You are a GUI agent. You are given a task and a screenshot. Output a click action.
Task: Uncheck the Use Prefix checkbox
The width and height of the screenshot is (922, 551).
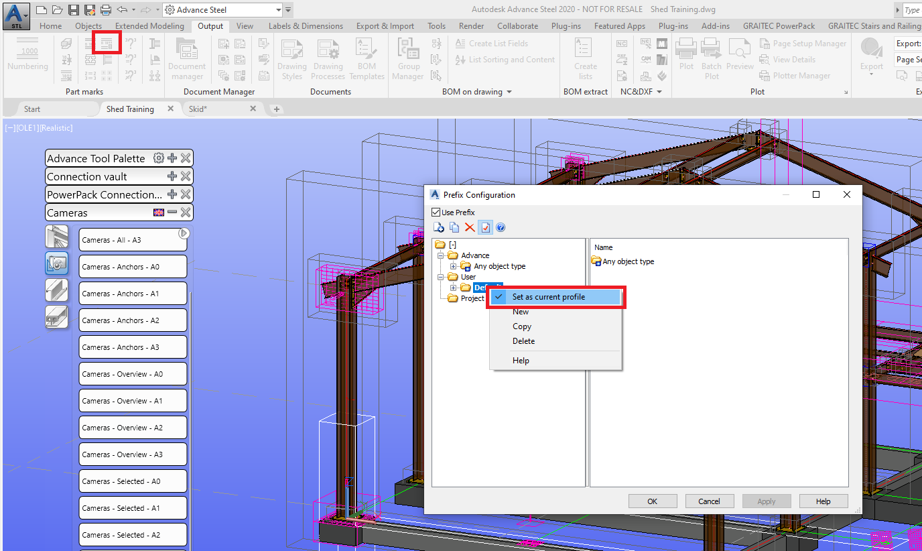(x=435, y=212)
